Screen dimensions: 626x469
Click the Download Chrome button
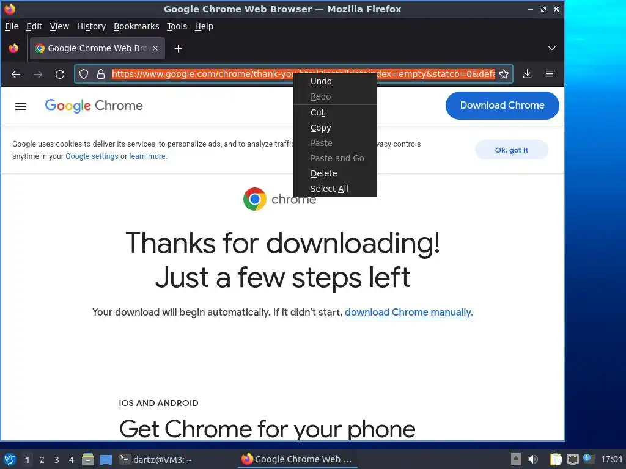coord(503,106)
